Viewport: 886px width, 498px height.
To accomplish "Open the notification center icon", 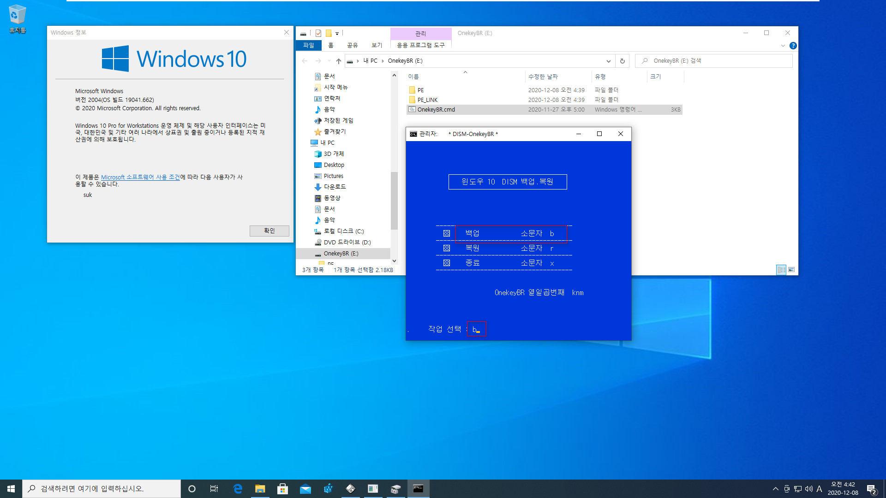I will [871, 489].
